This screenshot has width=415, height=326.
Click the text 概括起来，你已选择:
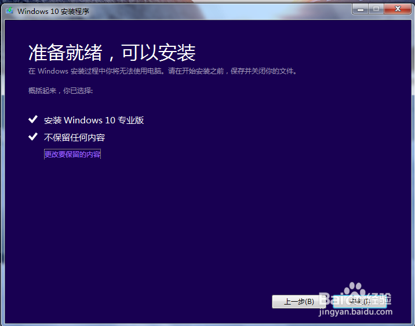point(61,91)
